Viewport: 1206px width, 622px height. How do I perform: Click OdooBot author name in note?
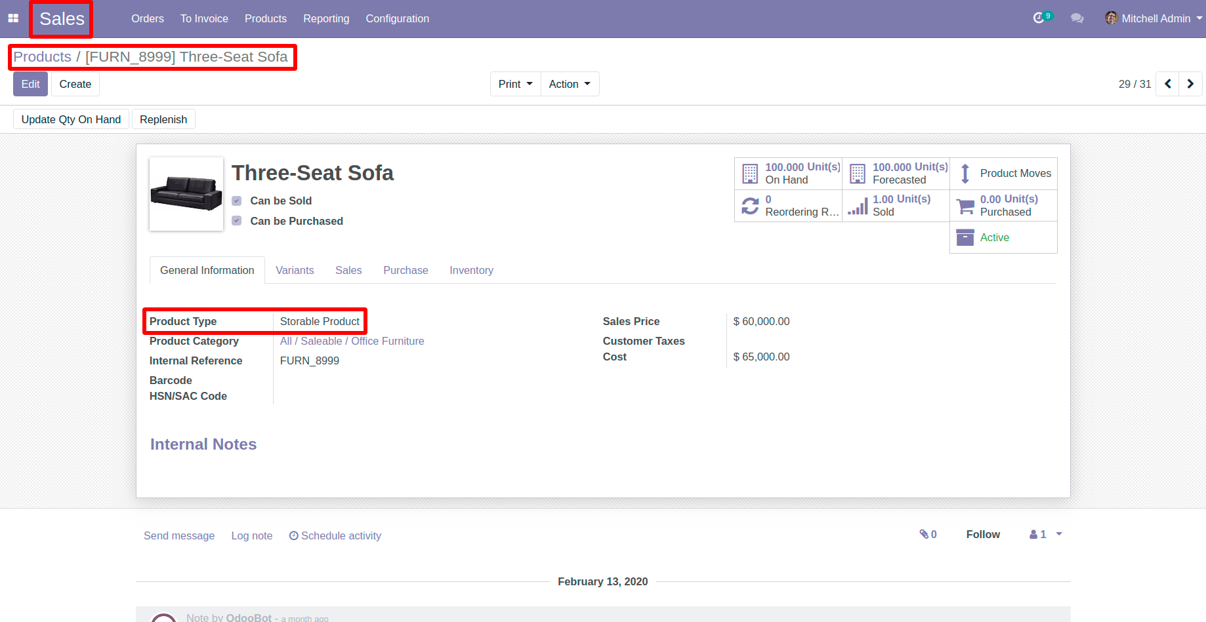tap(249, 617)
